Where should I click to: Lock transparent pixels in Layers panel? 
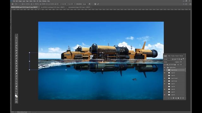coord(167,65)
